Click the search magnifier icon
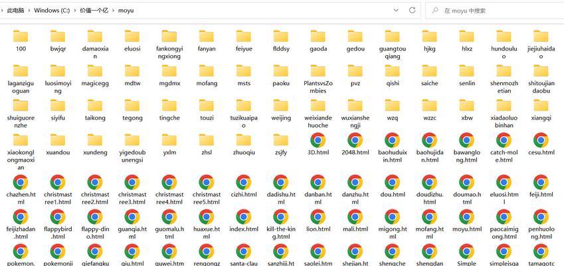564x266 pixels. tap(435, 11)
